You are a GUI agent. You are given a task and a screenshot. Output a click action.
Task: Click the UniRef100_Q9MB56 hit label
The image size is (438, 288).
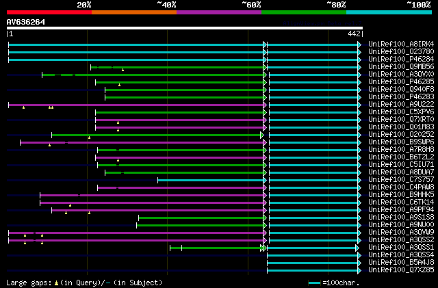pos(401,67)
